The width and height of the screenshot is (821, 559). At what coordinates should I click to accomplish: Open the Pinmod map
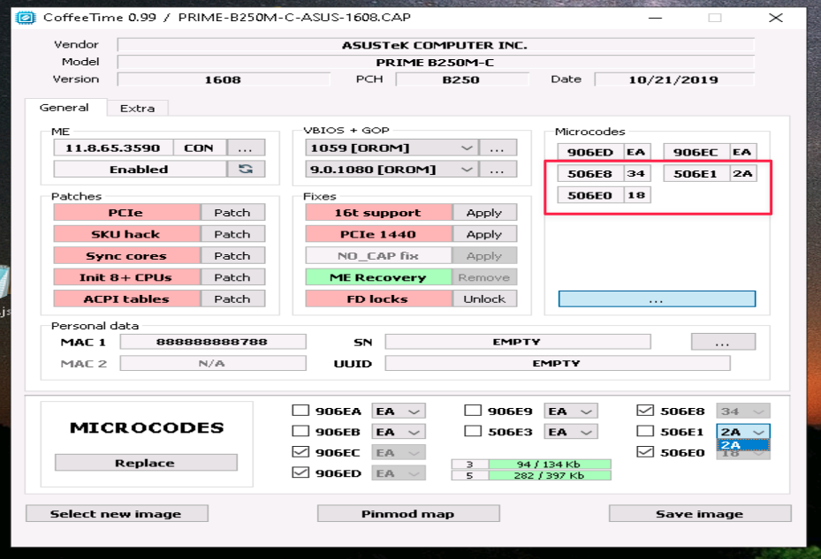coord(408,513)
